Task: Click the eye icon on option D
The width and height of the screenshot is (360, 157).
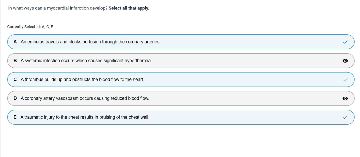Action: [345, 98]
